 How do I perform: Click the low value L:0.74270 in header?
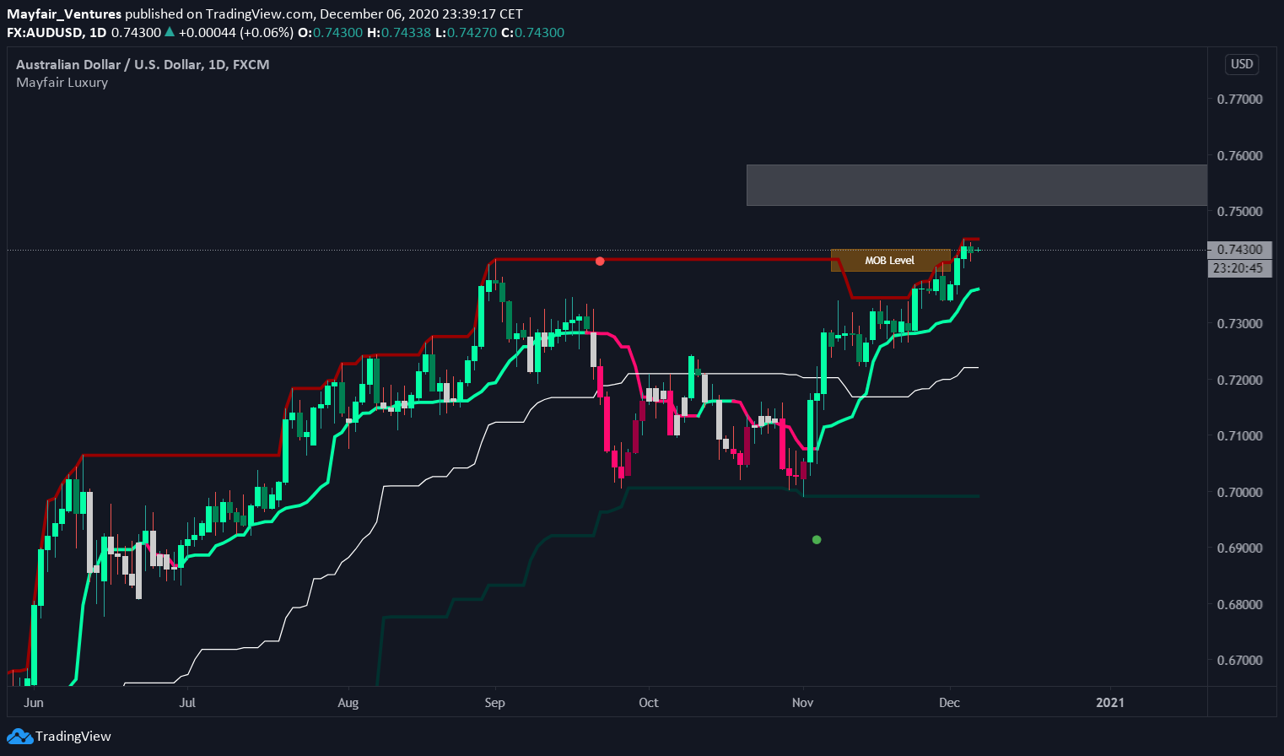467,33
